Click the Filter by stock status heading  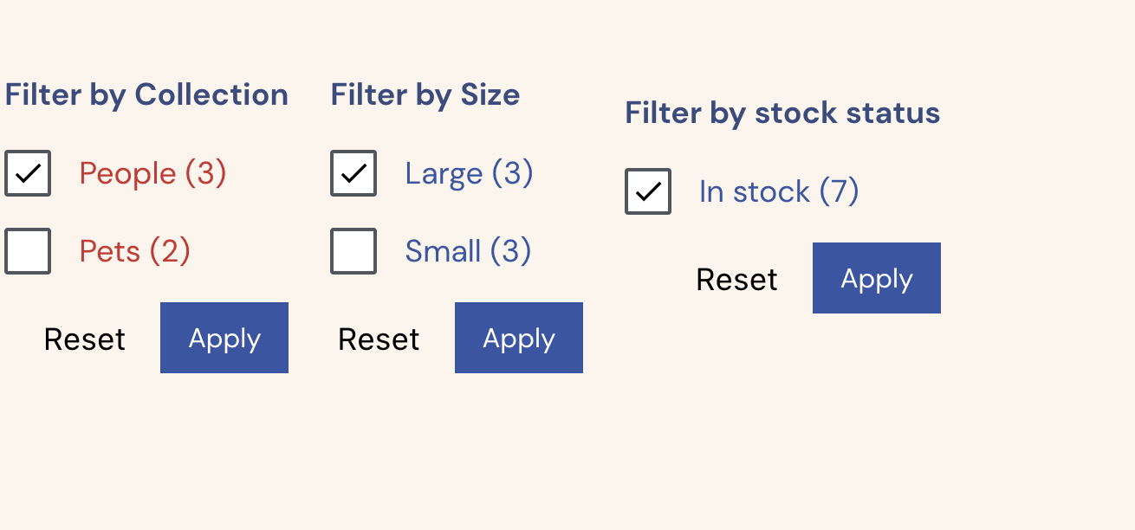click(782, 113)
